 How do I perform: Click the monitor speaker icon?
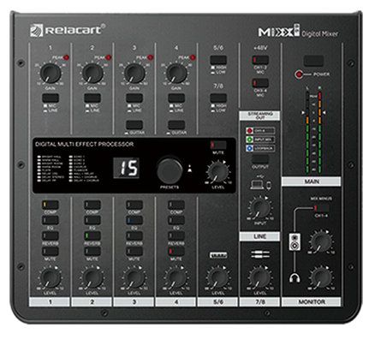click(x=295, y=242)
